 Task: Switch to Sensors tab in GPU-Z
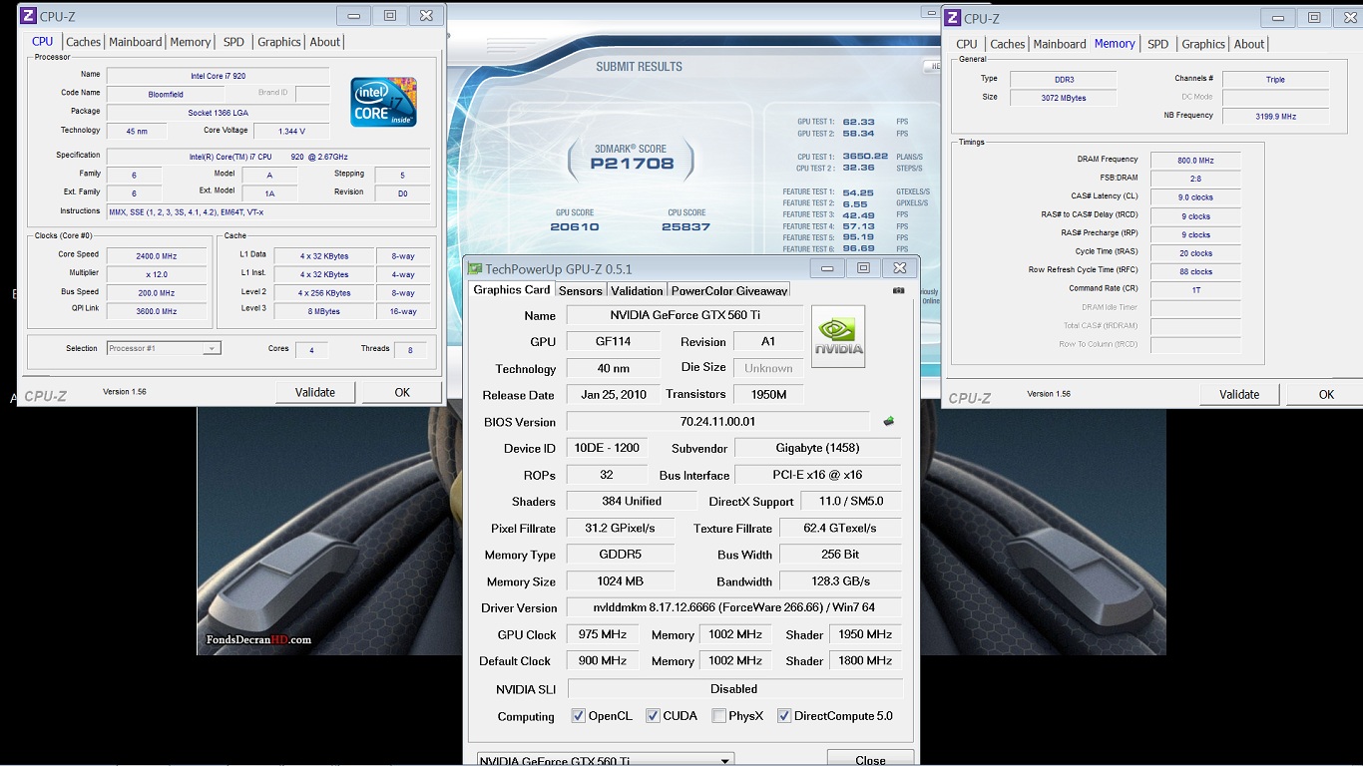click(x=581, y=290)
